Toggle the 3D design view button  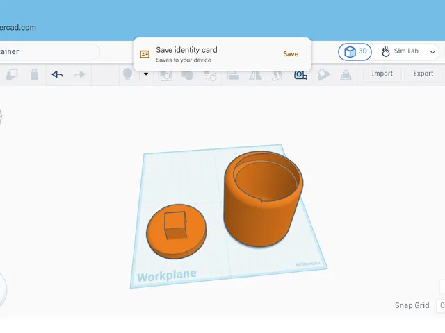click(355, 52)
